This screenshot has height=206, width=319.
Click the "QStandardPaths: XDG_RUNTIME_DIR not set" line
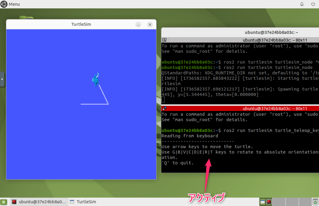(240, 73)
